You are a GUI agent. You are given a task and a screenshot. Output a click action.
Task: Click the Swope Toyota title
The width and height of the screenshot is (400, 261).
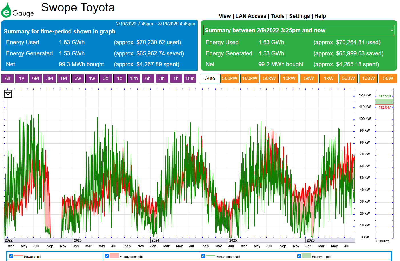pos(78,8)
